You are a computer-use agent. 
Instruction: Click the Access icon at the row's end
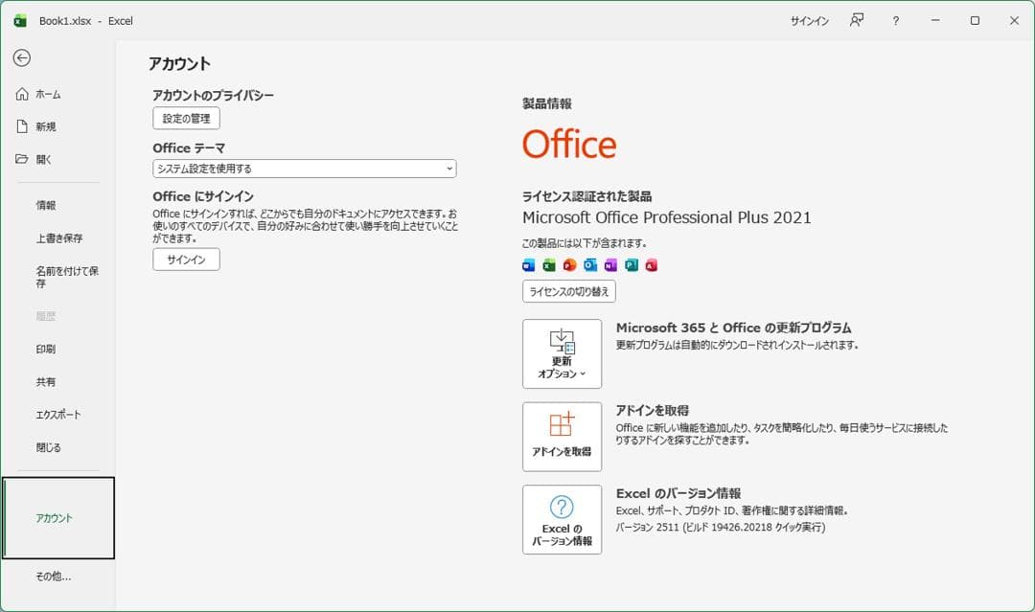pyautogui.click(x=652, y=264)
